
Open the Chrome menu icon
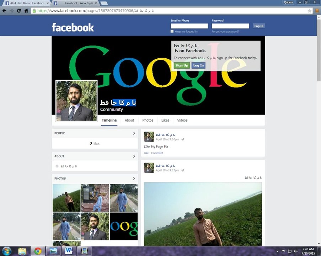tap(317, 11)
